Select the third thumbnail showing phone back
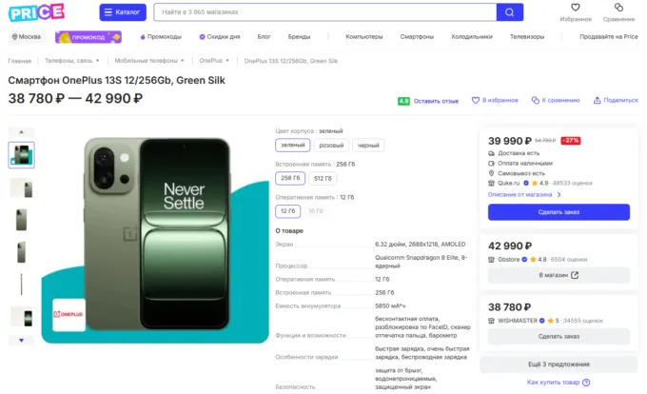The width and height of the screenshot is (647, 394). tap(22, 219)
